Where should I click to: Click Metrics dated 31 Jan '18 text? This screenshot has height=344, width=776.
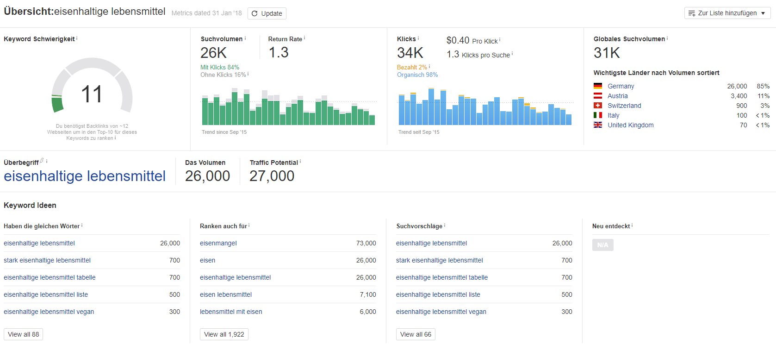click(206, 13)
